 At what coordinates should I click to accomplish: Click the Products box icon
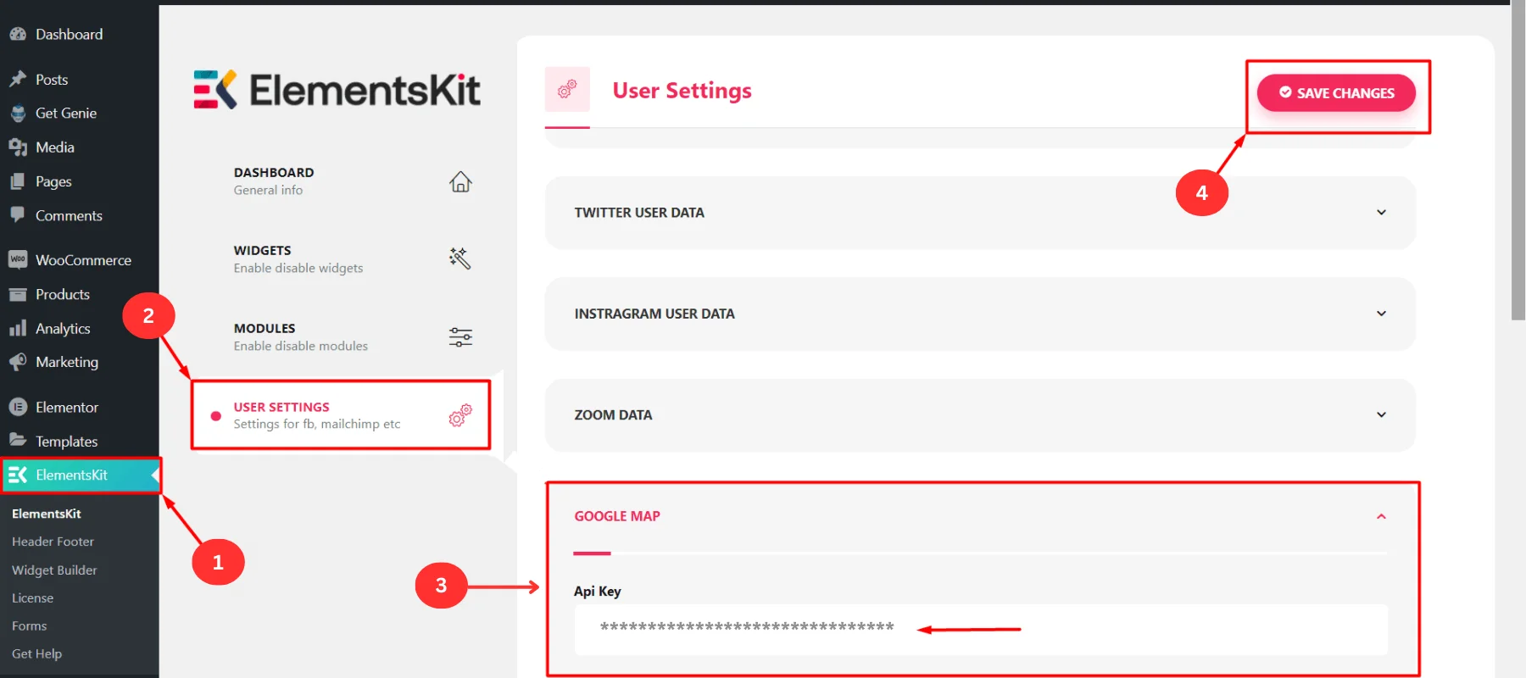coord(18,294)
